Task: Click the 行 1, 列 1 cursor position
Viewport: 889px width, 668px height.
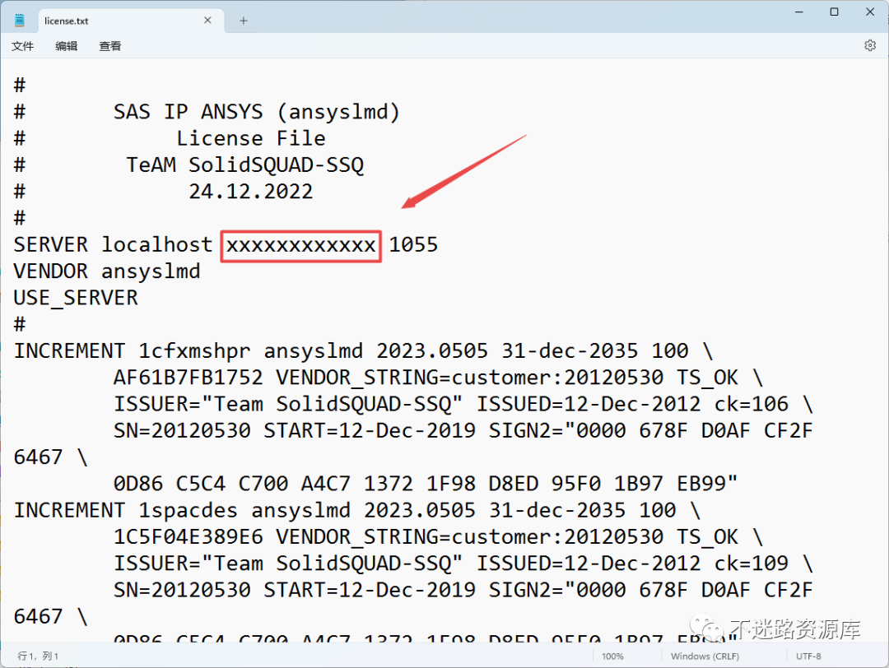Action: click(x=38, y=656)
